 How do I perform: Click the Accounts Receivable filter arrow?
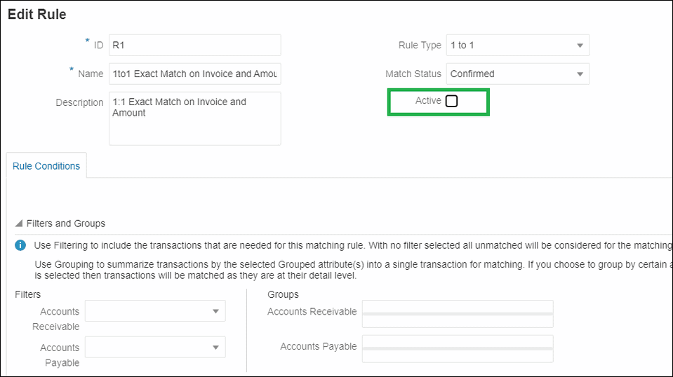tap(215, 311)
